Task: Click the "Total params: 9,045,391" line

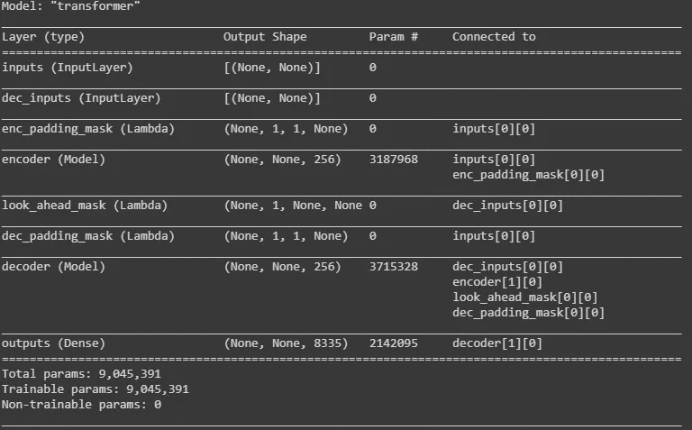Action: (x=81, y=374)
